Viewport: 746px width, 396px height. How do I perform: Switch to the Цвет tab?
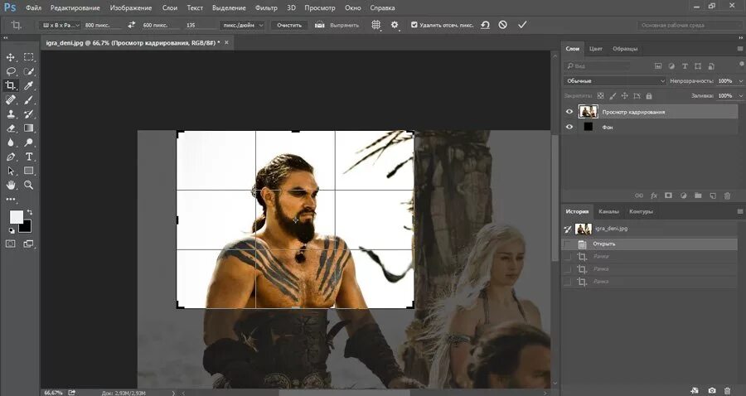click(596, 49)
